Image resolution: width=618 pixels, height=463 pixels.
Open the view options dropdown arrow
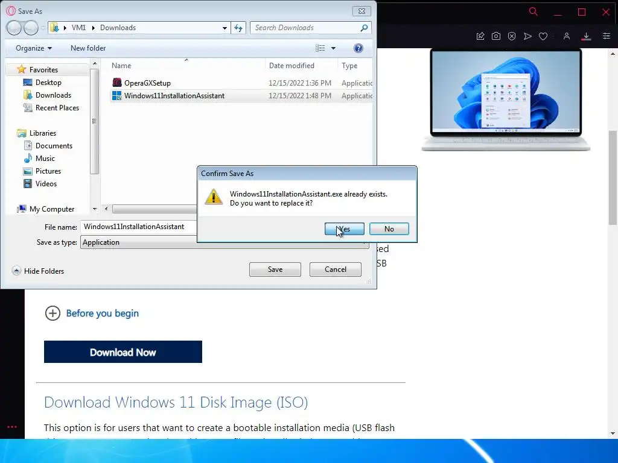333,48
